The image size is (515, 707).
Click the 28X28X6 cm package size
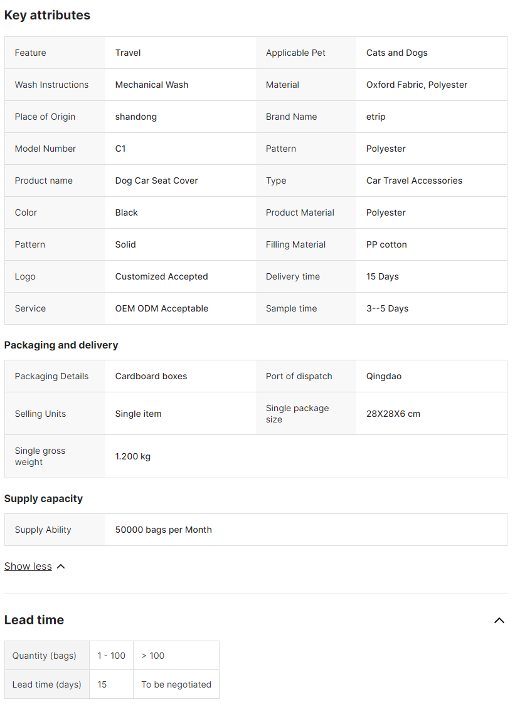(x=393, y=414)
